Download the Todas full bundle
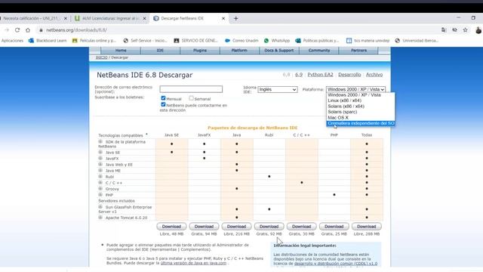Image resolution: width=483 pixels, height=272 pixels. (367, 227)
